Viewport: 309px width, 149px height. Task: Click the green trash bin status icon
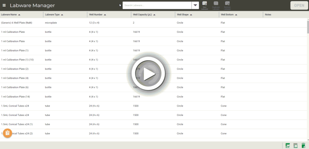click(303, 146)
